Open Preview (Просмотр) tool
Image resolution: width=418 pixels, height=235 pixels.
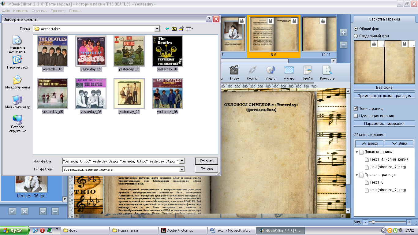coord(327,73)
